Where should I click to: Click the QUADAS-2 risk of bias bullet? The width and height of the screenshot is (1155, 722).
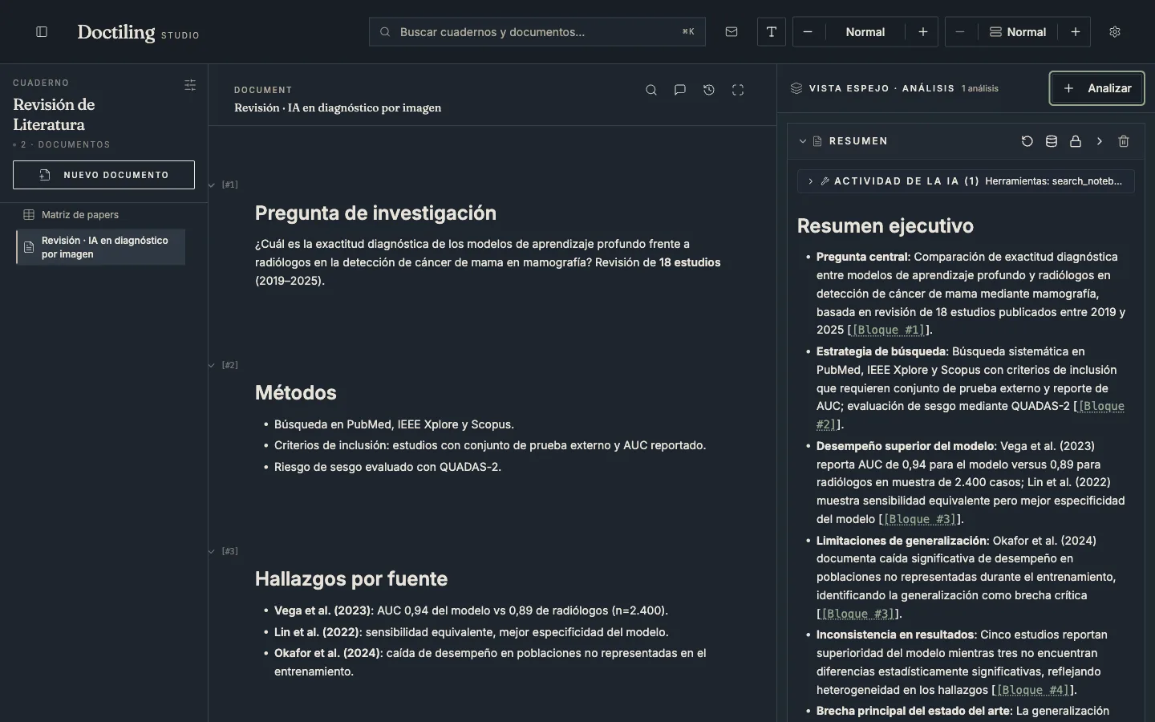click(387, 467)
